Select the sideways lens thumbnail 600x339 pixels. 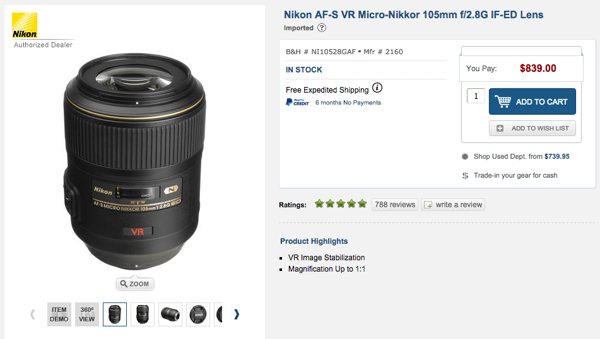[170, 314]
